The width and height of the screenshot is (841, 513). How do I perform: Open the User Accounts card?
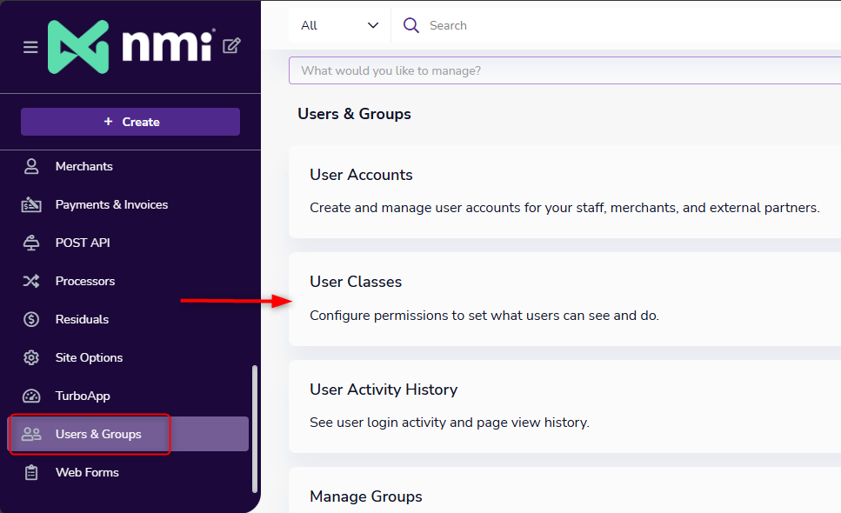(x=564, y=191)
